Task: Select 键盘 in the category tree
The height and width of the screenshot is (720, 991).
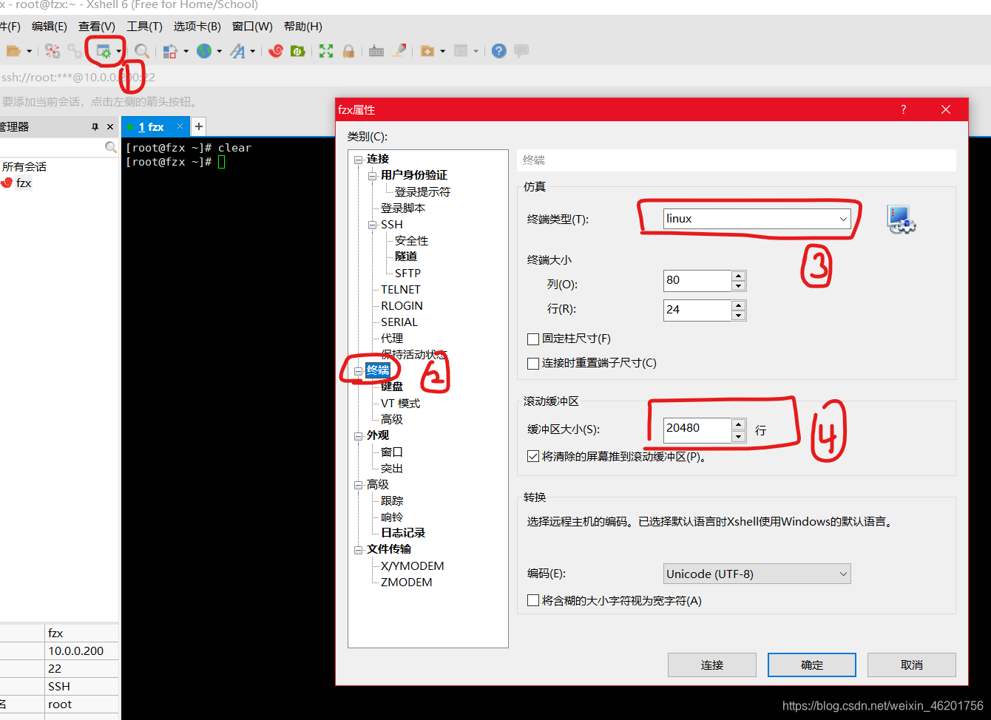Action: [x=392, y=387]
